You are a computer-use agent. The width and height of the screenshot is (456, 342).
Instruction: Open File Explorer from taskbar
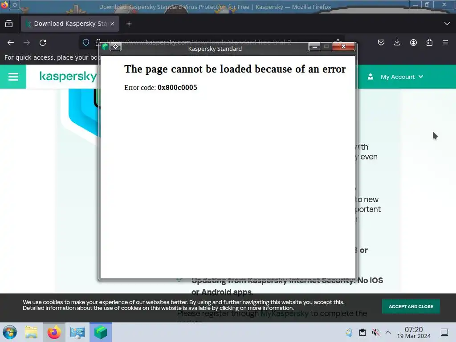32,332
